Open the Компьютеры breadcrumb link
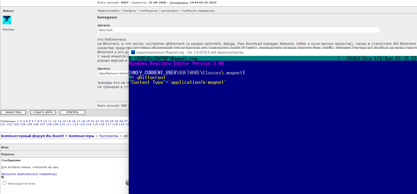The width and height of the screenshot is (417, 194). tap(81, 136)
